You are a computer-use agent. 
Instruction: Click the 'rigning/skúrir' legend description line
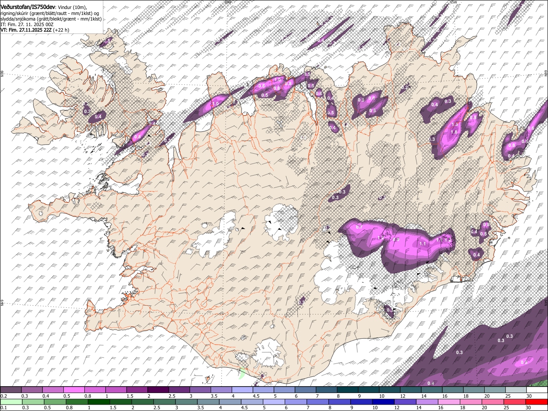(50, 13)
